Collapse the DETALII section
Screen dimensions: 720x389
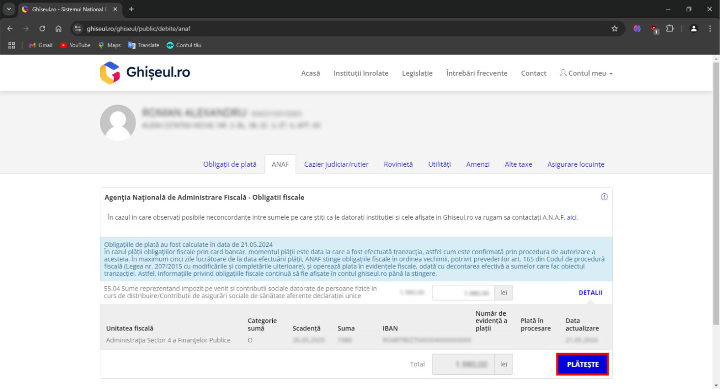590,293
